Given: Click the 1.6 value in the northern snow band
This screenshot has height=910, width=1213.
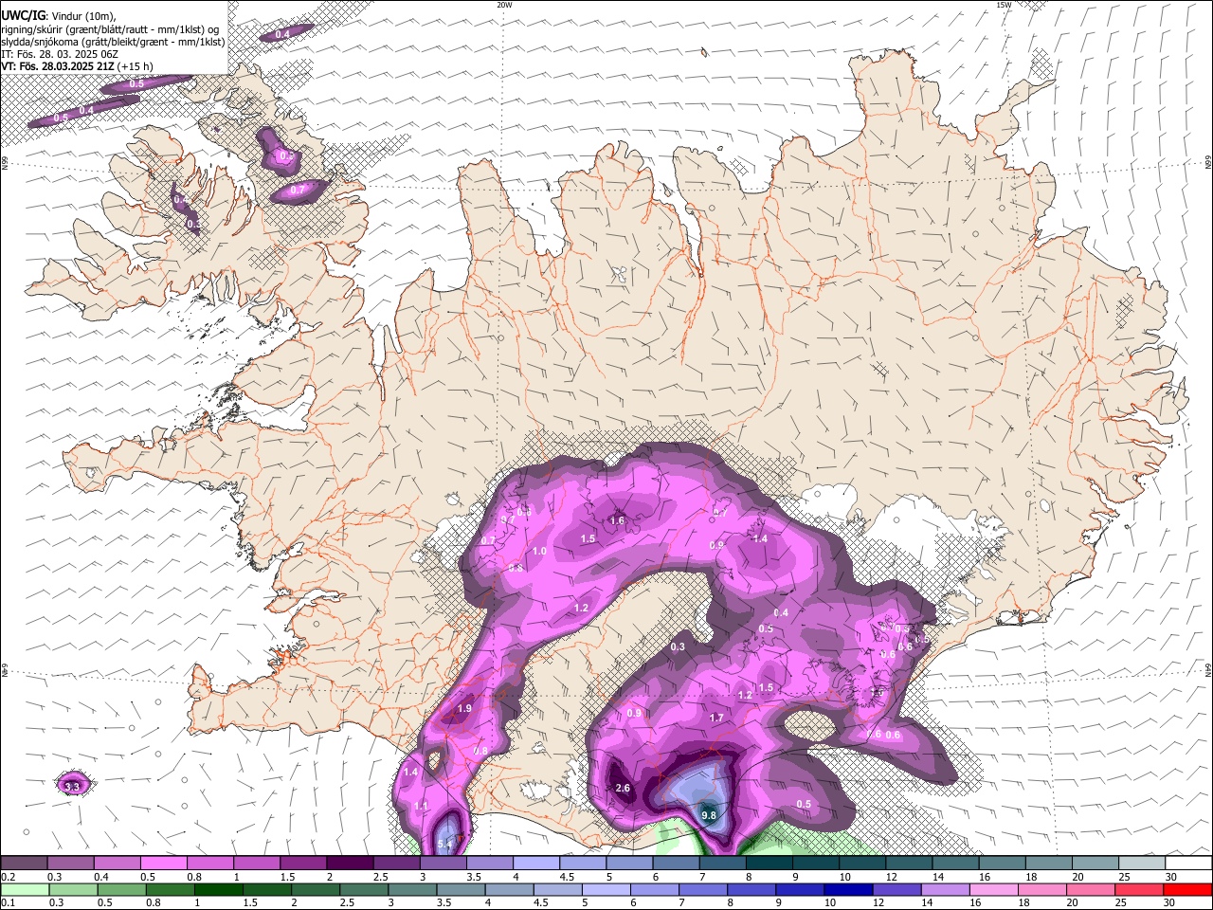Looking at the screenshot, I should pyautogui.click(x=617, y=520).
